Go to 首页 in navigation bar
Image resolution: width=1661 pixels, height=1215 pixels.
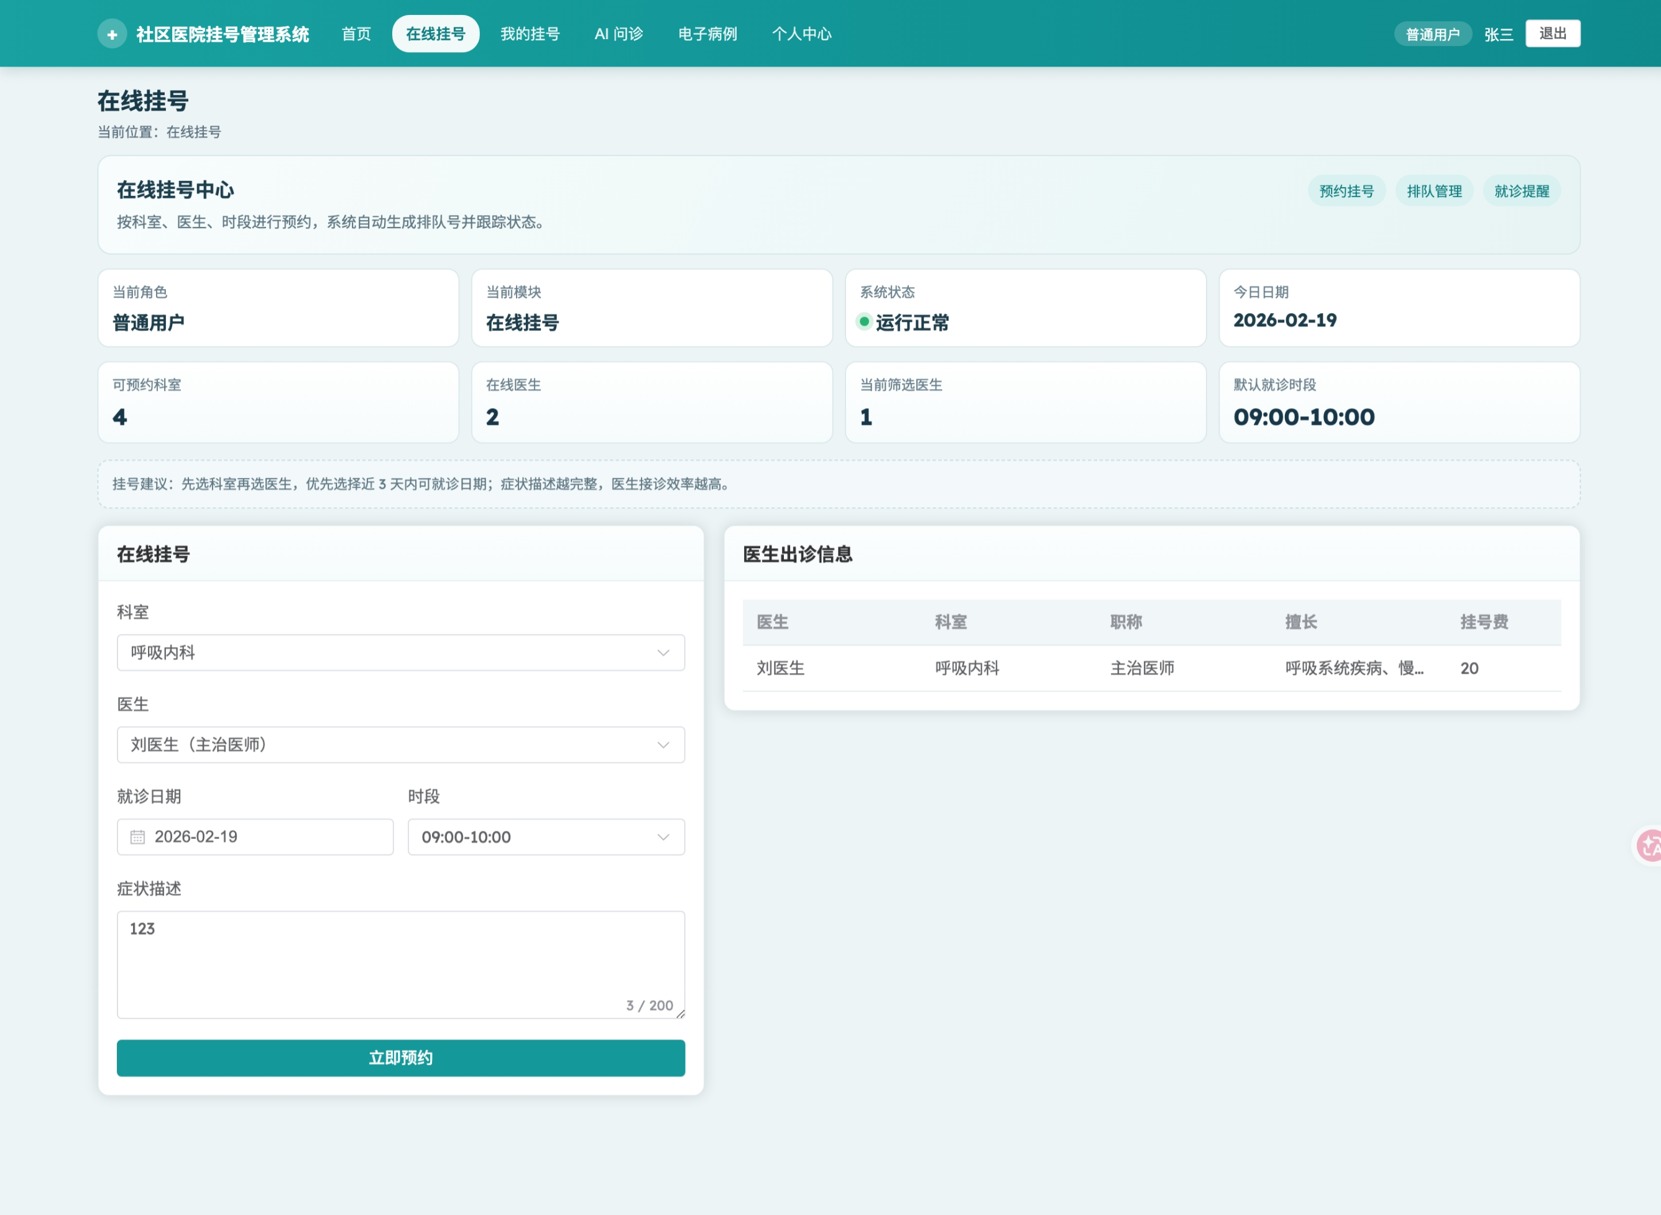pos(356,34)
